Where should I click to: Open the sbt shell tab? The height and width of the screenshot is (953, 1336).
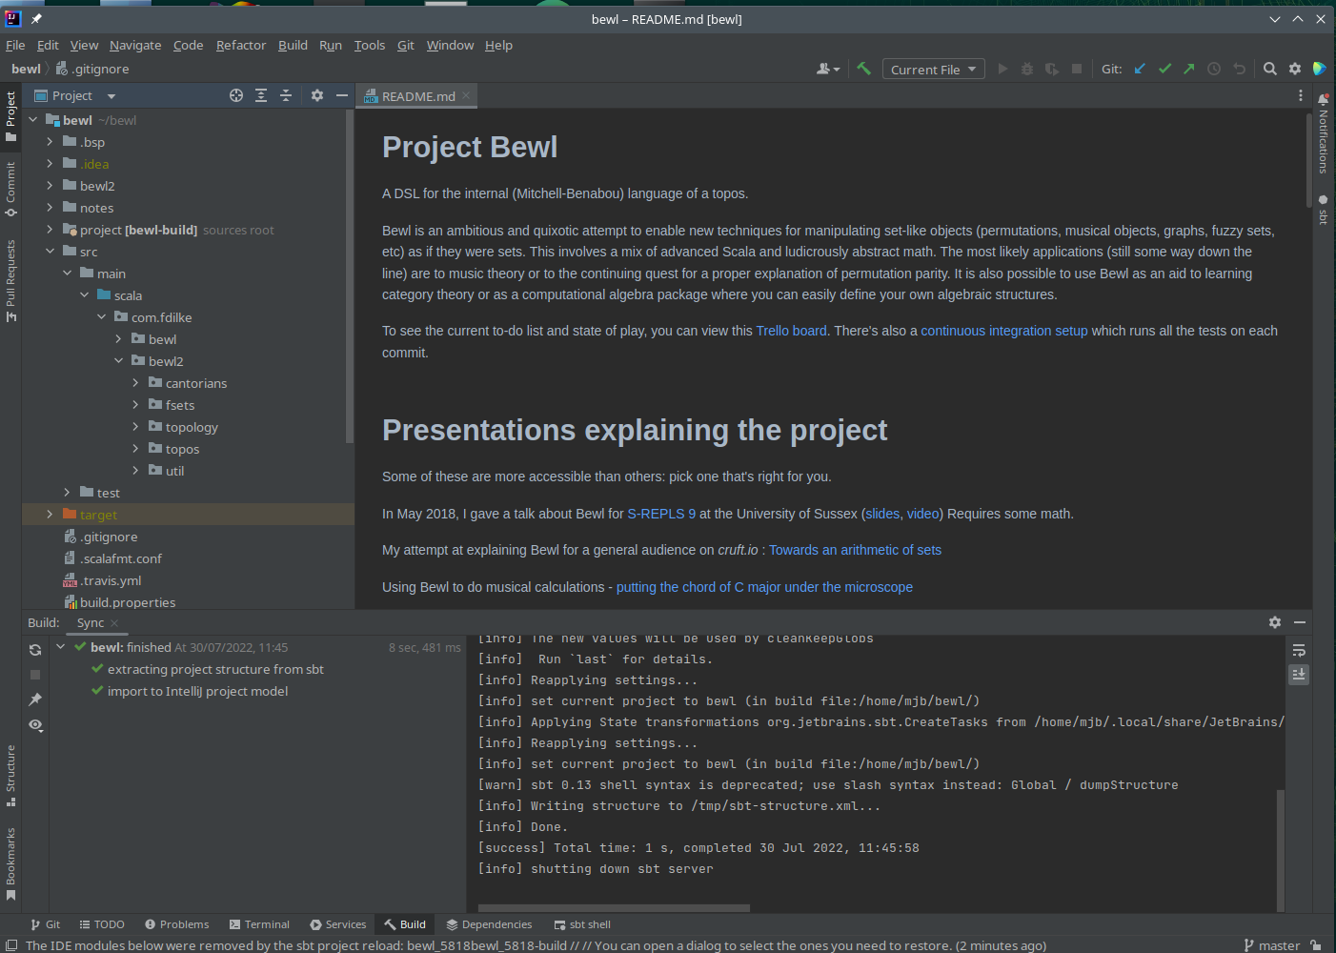pyautogui.click(x=582, y=924)
